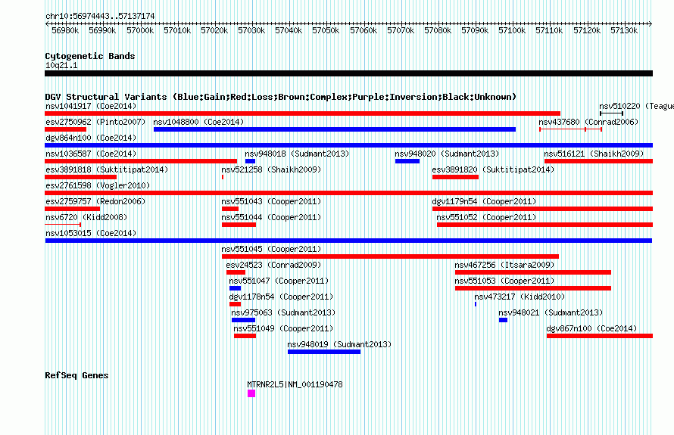Viewport: 674px width, 435px height.
Task: Click the dgv1178n54 (Cooper2011) label
Action: click(281, 297)
